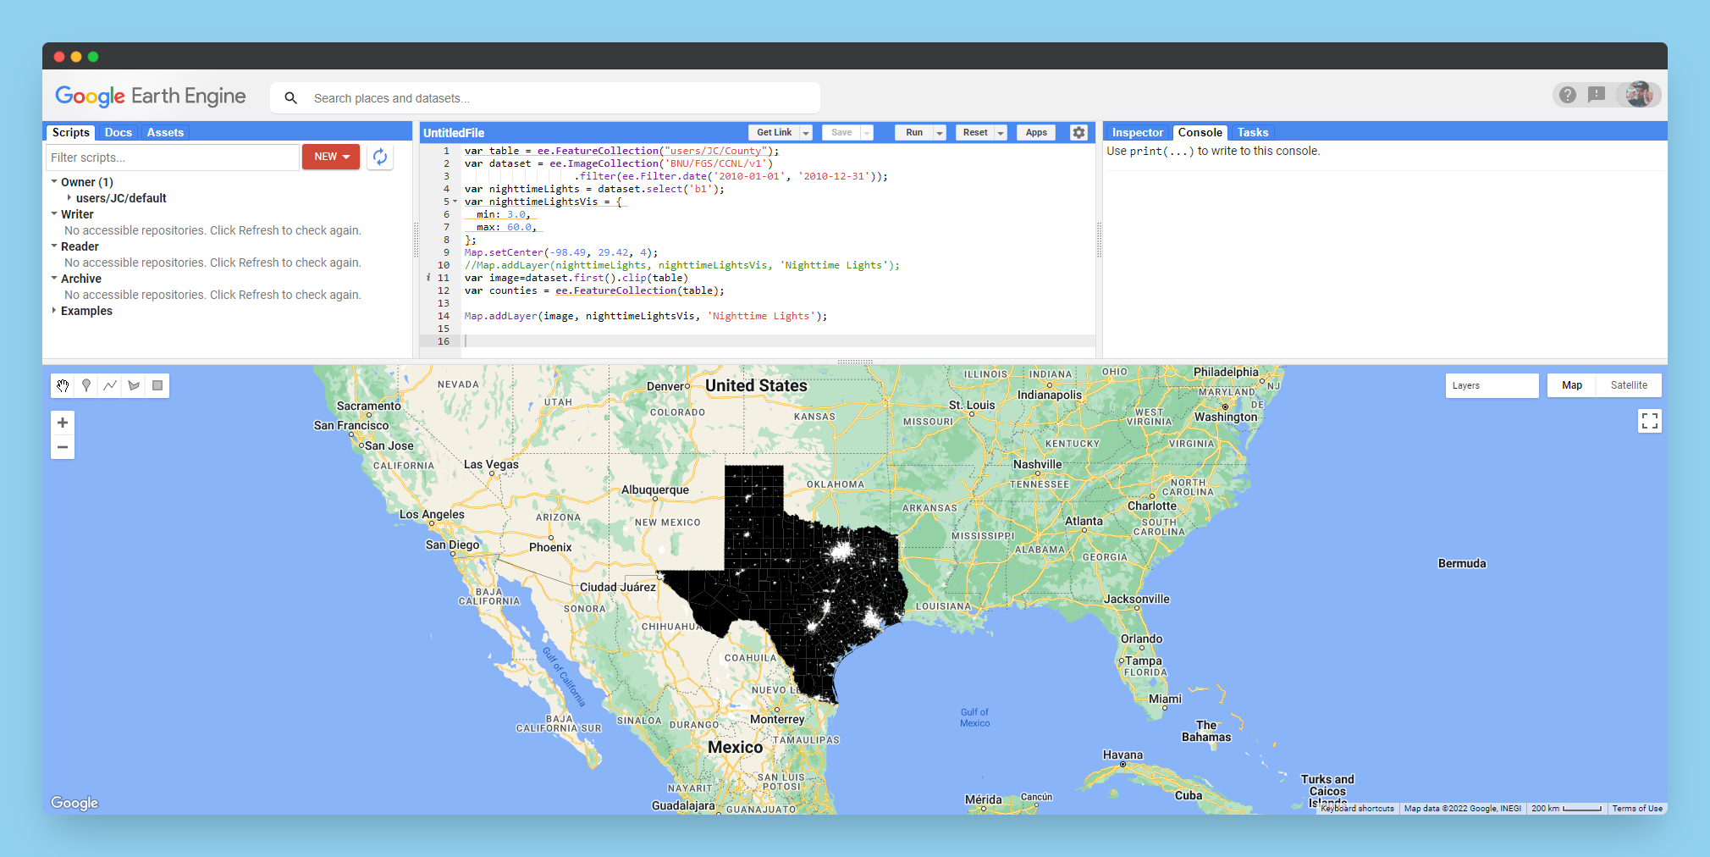The image size is (1710, 857).
Task: Open the NEW script dropdown
Action: [x=331, y=157]
